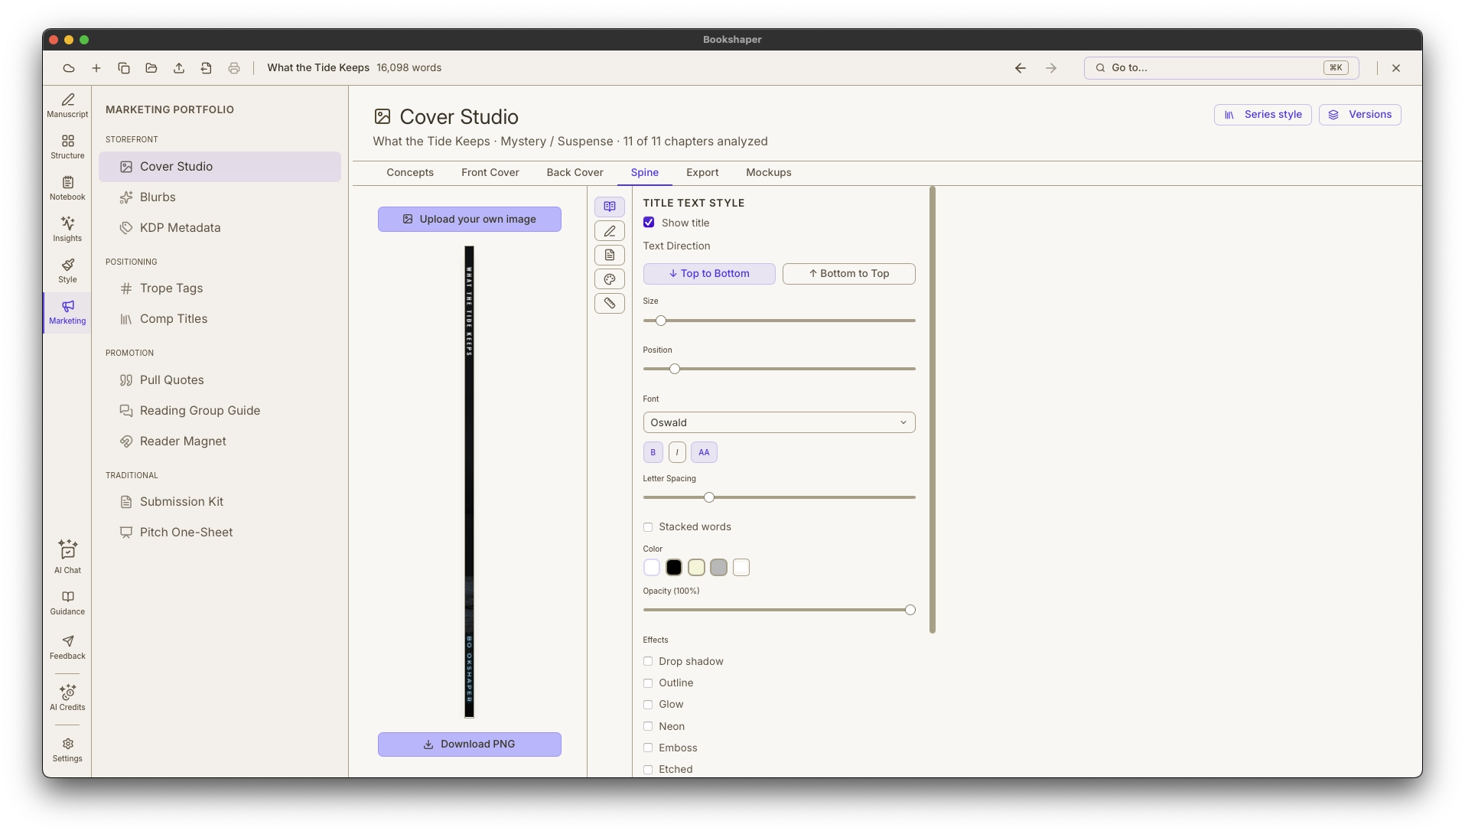Viewport: 1465px width, 834px height.
Task: Enable the Stacked words checkbox
Action: point(648,527)
